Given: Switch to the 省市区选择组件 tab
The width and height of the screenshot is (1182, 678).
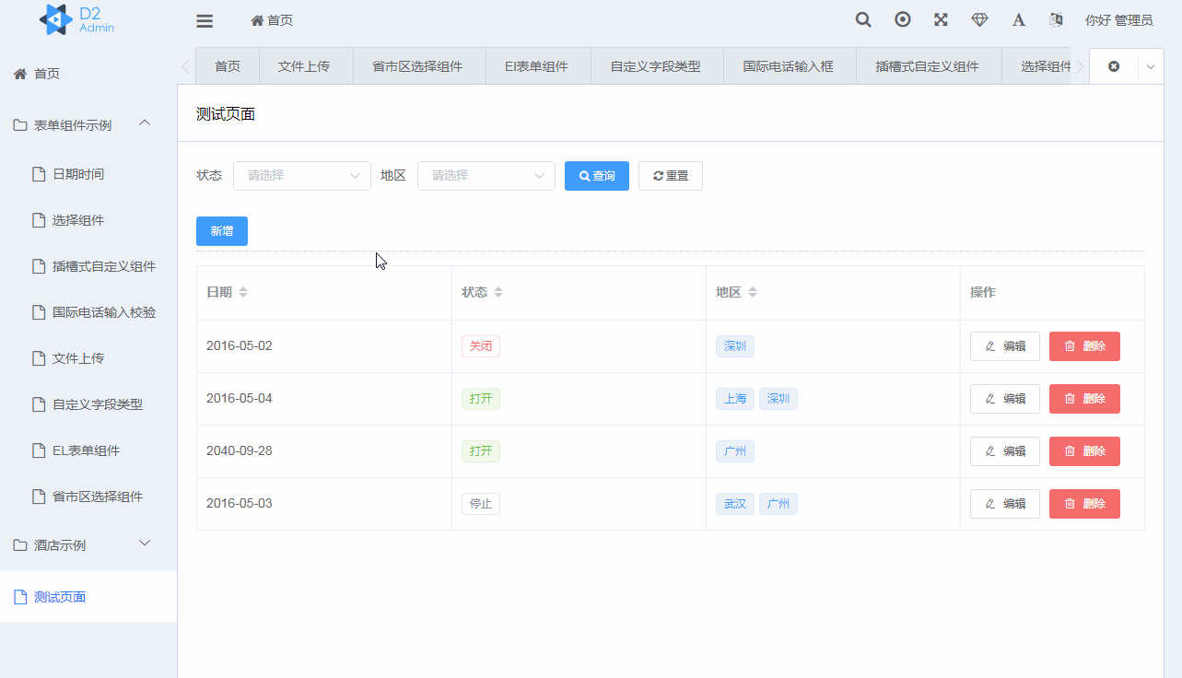Looking at the screenshot, I should coord(417,66).
